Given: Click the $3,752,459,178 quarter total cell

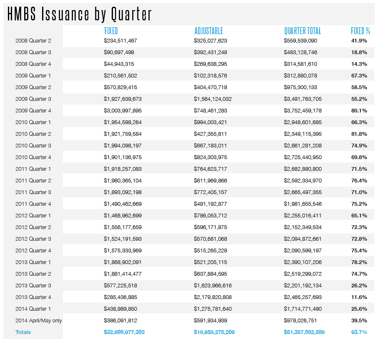Looking at the screenshot, I should (x=303, y=110).
